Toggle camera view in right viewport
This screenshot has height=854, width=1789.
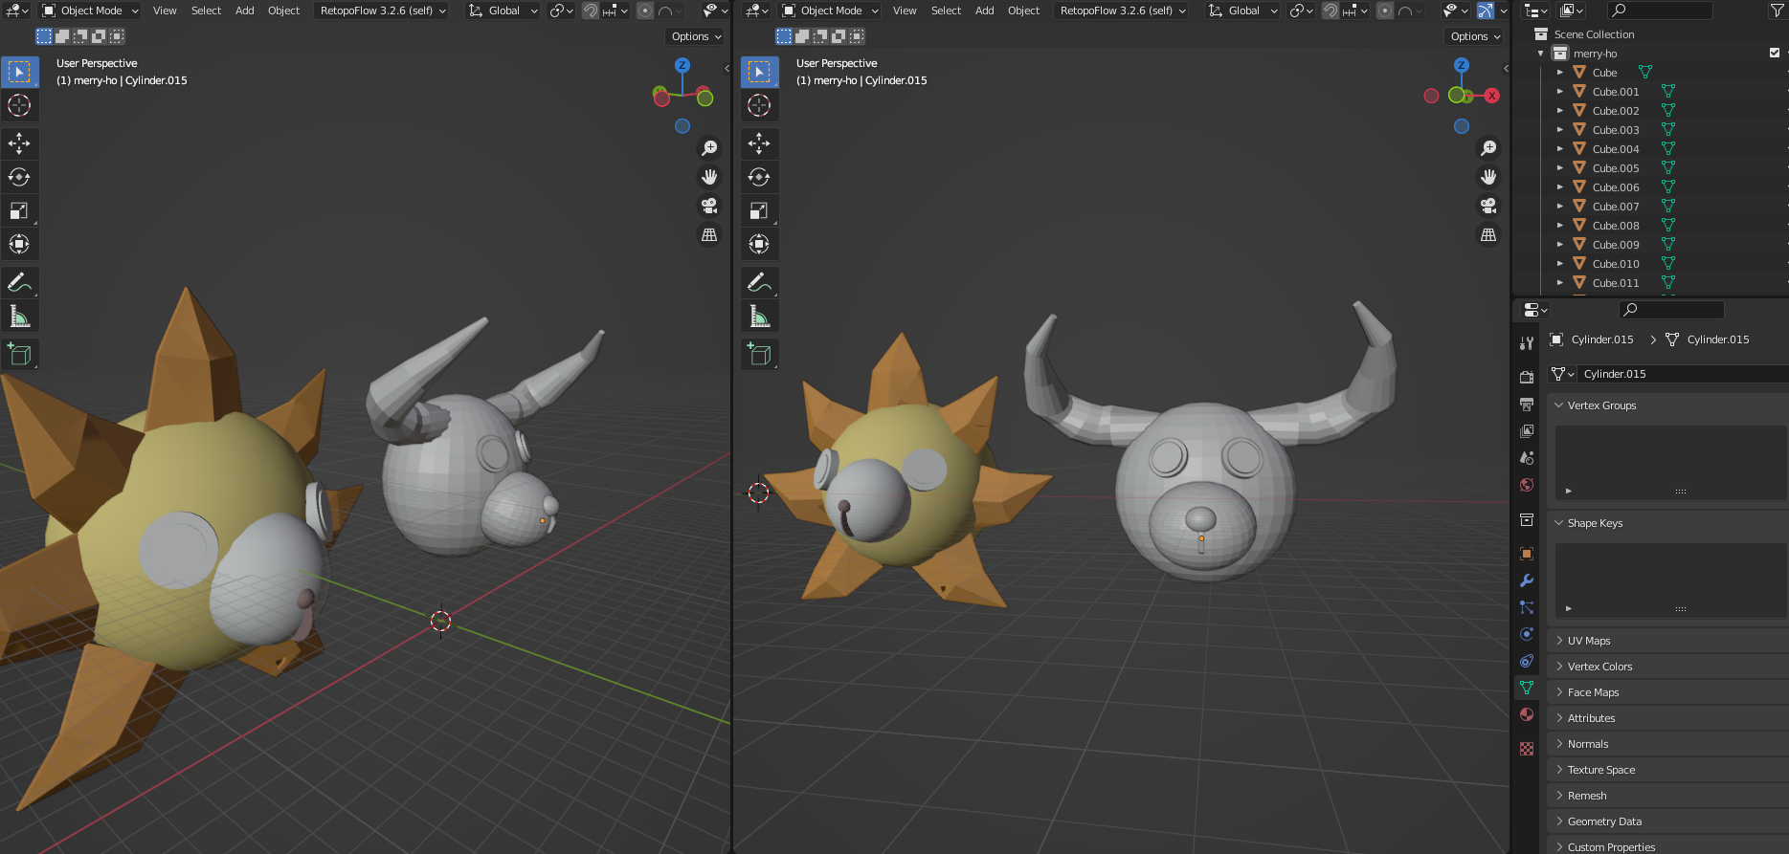[x=1488, y=206]
